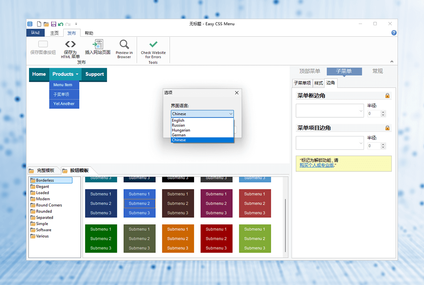Open the 子菜单项 sub-tab
The height and width of the screenshot is (285, 424).
coord(303,83)
